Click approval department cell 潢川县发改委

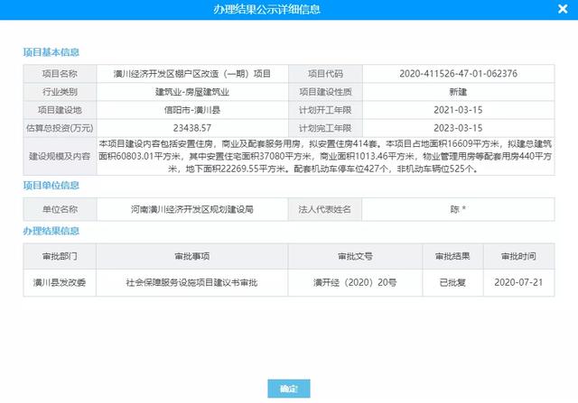60,282
